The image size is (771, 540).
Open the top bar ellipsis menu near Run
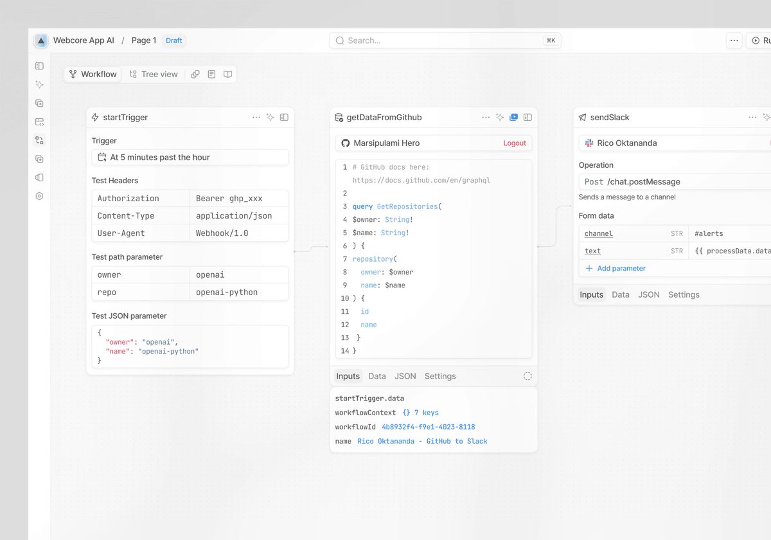tap(734, 40)
